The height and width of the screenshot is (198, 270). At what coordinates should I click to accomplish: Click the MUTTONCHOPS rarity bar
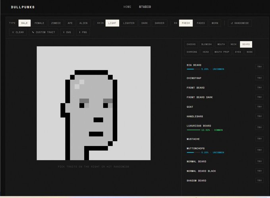[x=193, y=153]
